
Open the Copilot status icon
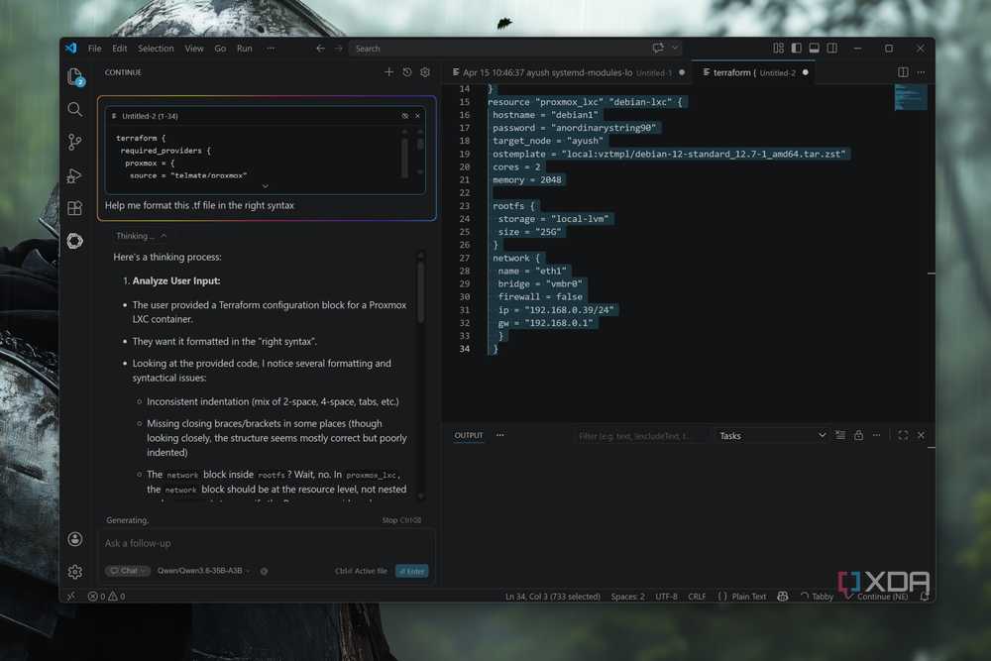[783, 596]
